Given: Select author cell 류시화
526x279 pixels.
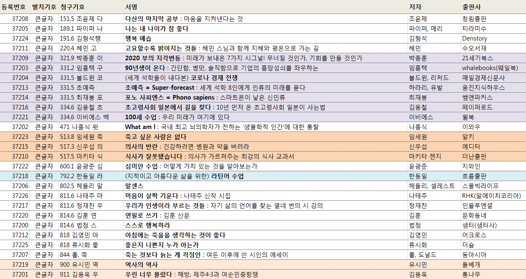Looking at the screenshot, I should pos(418,245).
